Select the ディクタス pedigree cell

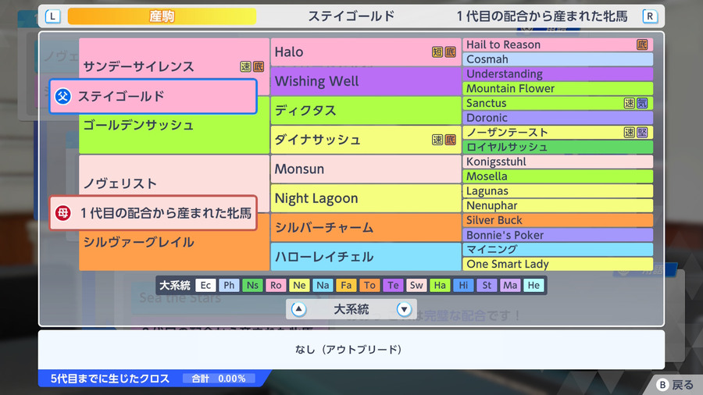click(366, 110)
